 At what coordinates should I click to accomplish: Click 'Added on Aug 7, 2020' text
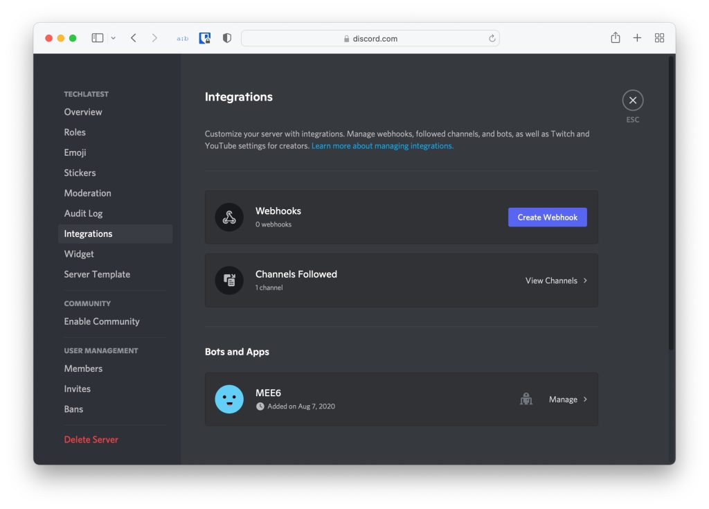click(301, 407)
